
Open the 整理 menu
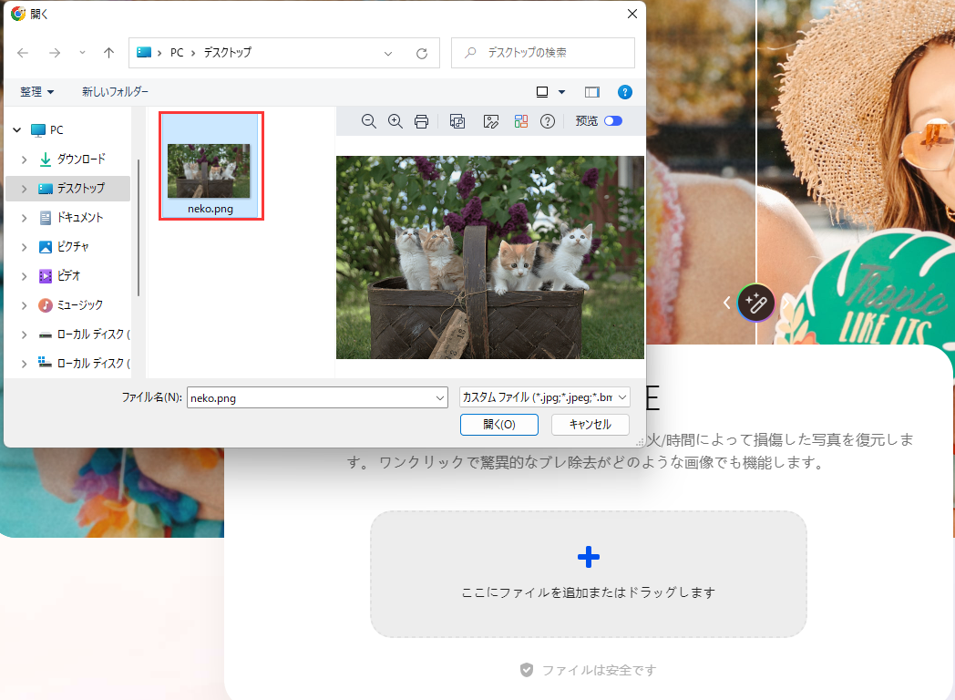(x=35, y=91)
